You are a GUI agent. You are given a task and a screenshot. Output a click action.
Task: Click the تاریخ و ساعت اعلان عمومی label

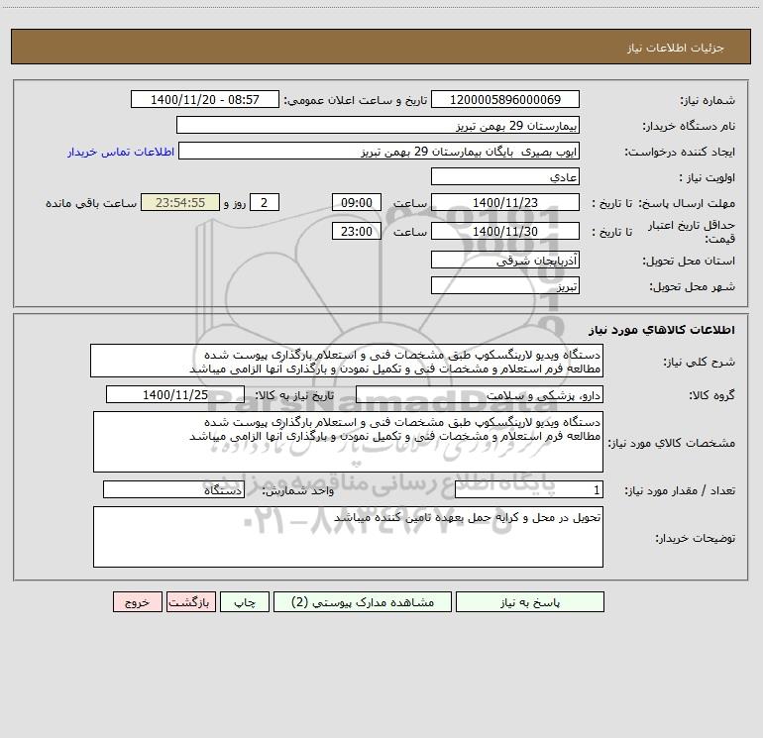(x=356, y=100)
